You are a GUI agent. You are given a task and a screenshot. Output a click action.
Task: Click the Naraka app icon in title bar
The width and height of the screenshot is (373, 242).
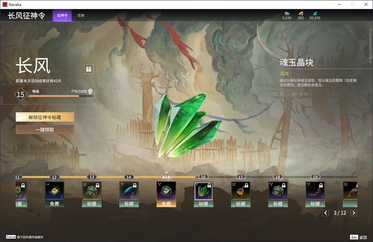(x=5, y=4)
